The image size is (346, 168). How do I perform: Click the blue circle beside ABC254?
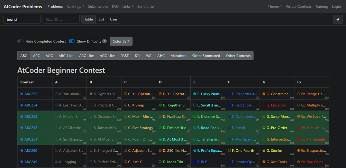pos(22,105)
